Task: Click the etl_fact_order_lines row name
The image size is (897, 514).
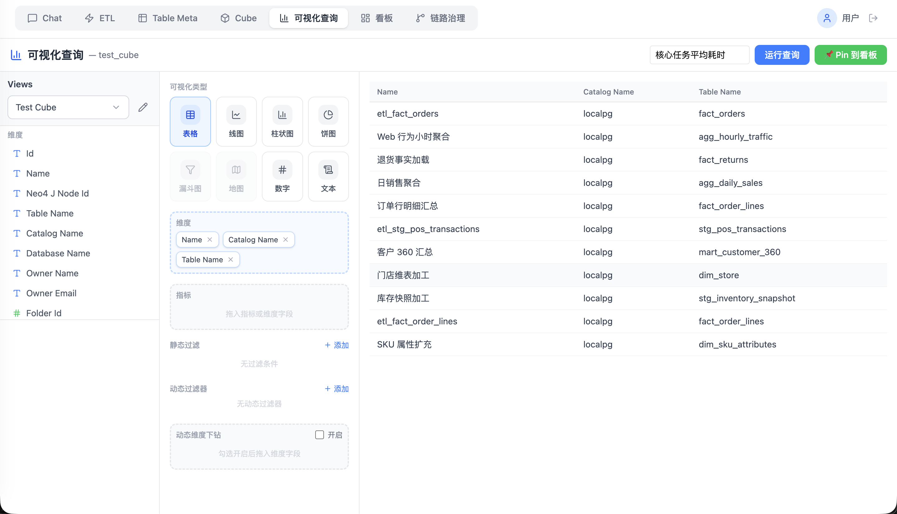Action: click(417, 321)
